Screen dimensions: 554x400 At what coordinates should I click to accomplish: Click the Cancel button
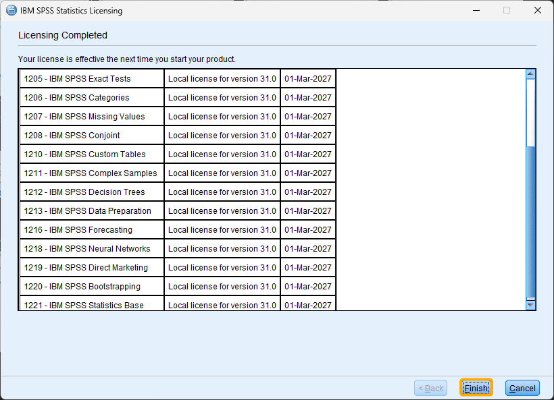tap(522, 388)
